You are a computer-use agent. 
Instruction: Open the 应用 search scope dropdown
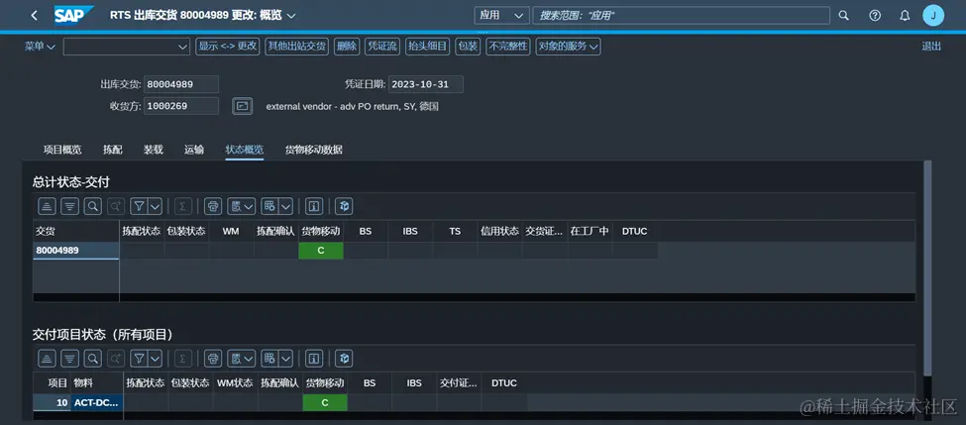501,16
